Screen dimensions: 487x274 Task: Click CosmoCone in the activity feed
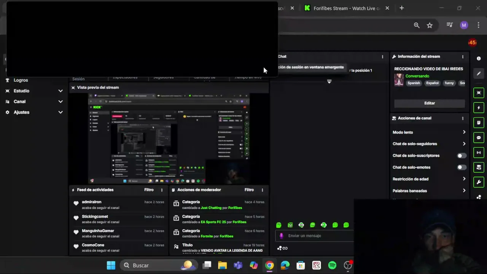tap(93, 245)
